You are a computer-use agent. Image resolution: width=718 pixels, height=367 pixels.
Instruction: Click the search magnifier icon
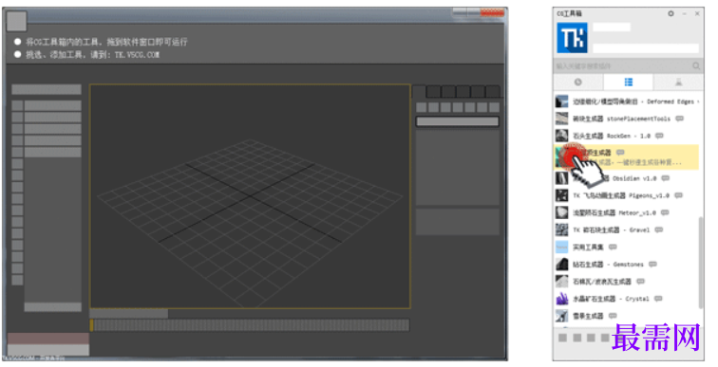click(x=696, y=65)
